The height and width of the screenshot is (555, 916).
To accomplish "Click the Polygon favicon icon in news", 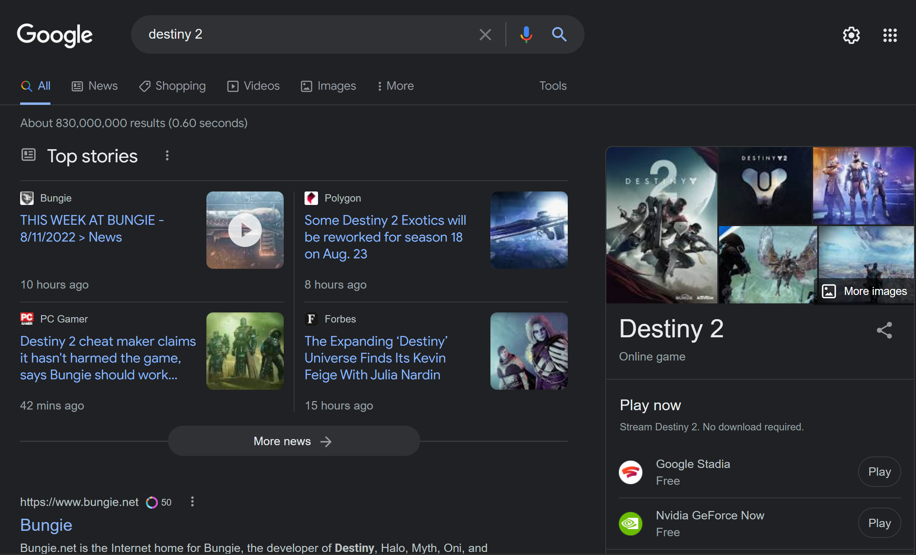I will [311, 198].
